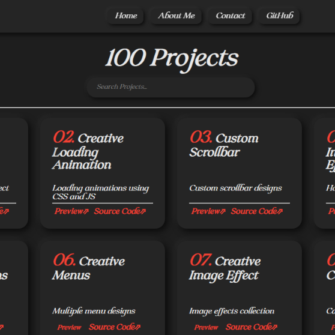Open Preview for Creative Loading Animation

(71, 211)
